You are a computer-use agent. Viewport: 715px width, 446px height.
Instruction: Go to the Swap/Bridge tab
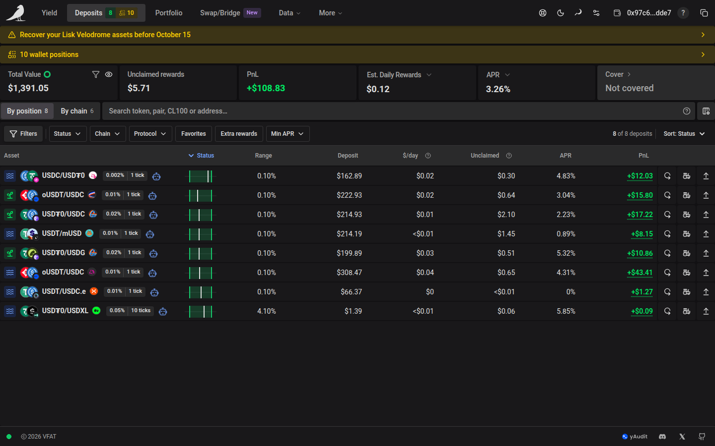click(x=230, y=13)
